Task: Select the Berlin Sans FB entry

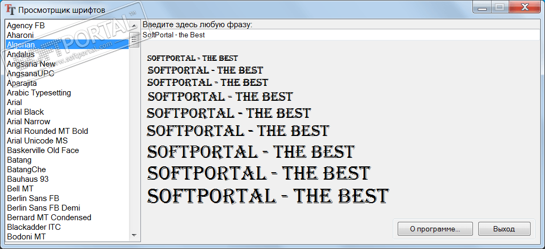Action: [x=67, y=199]
